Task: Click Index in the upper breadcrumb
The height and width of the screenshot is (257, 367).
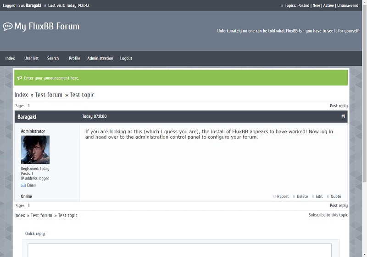Action: click(x=21, y=95)
